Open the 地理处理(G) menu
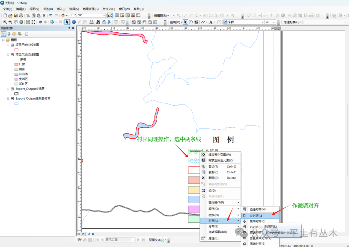The height and width of the screenshot is (247, 349). coord(90,9)
